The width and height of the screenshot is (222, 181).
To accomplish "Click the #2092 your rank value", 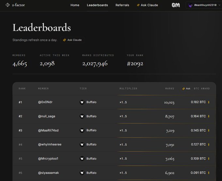I will (x=135, y=64).
